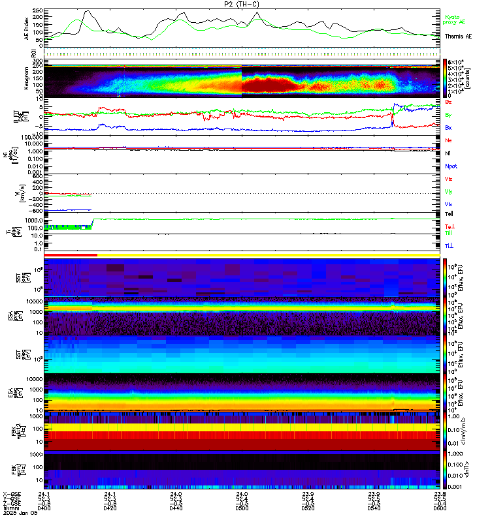Pick the red Ne density legend label
Viewport: 490px width, 522px height.
coord(448,140)
